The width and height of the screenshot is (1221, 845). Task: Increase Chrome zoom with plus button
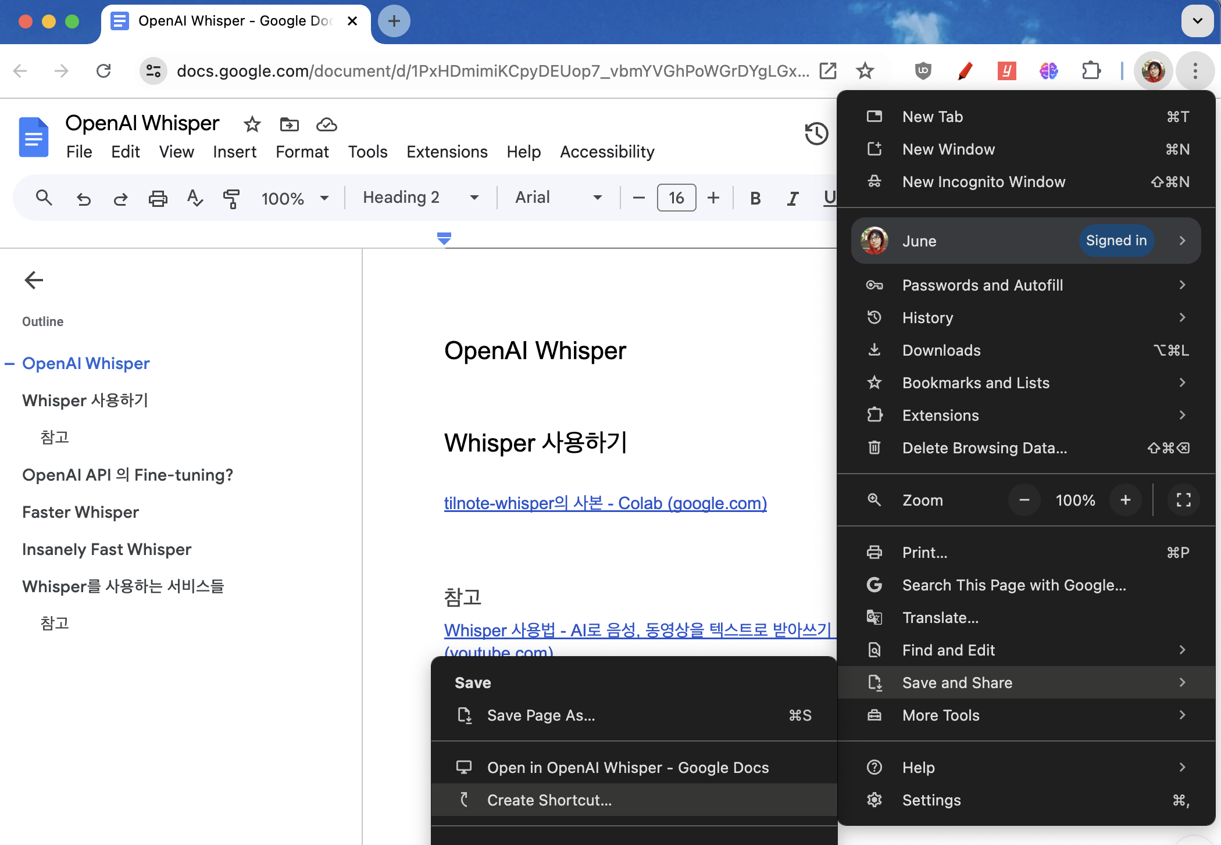click(1125, 500)
